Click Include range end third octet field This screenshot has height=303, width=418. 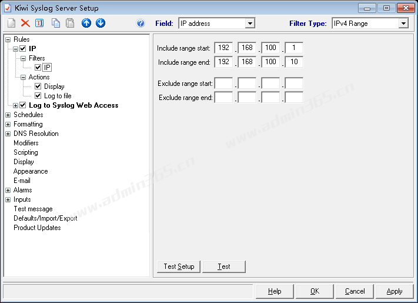(x=270, y=62)
